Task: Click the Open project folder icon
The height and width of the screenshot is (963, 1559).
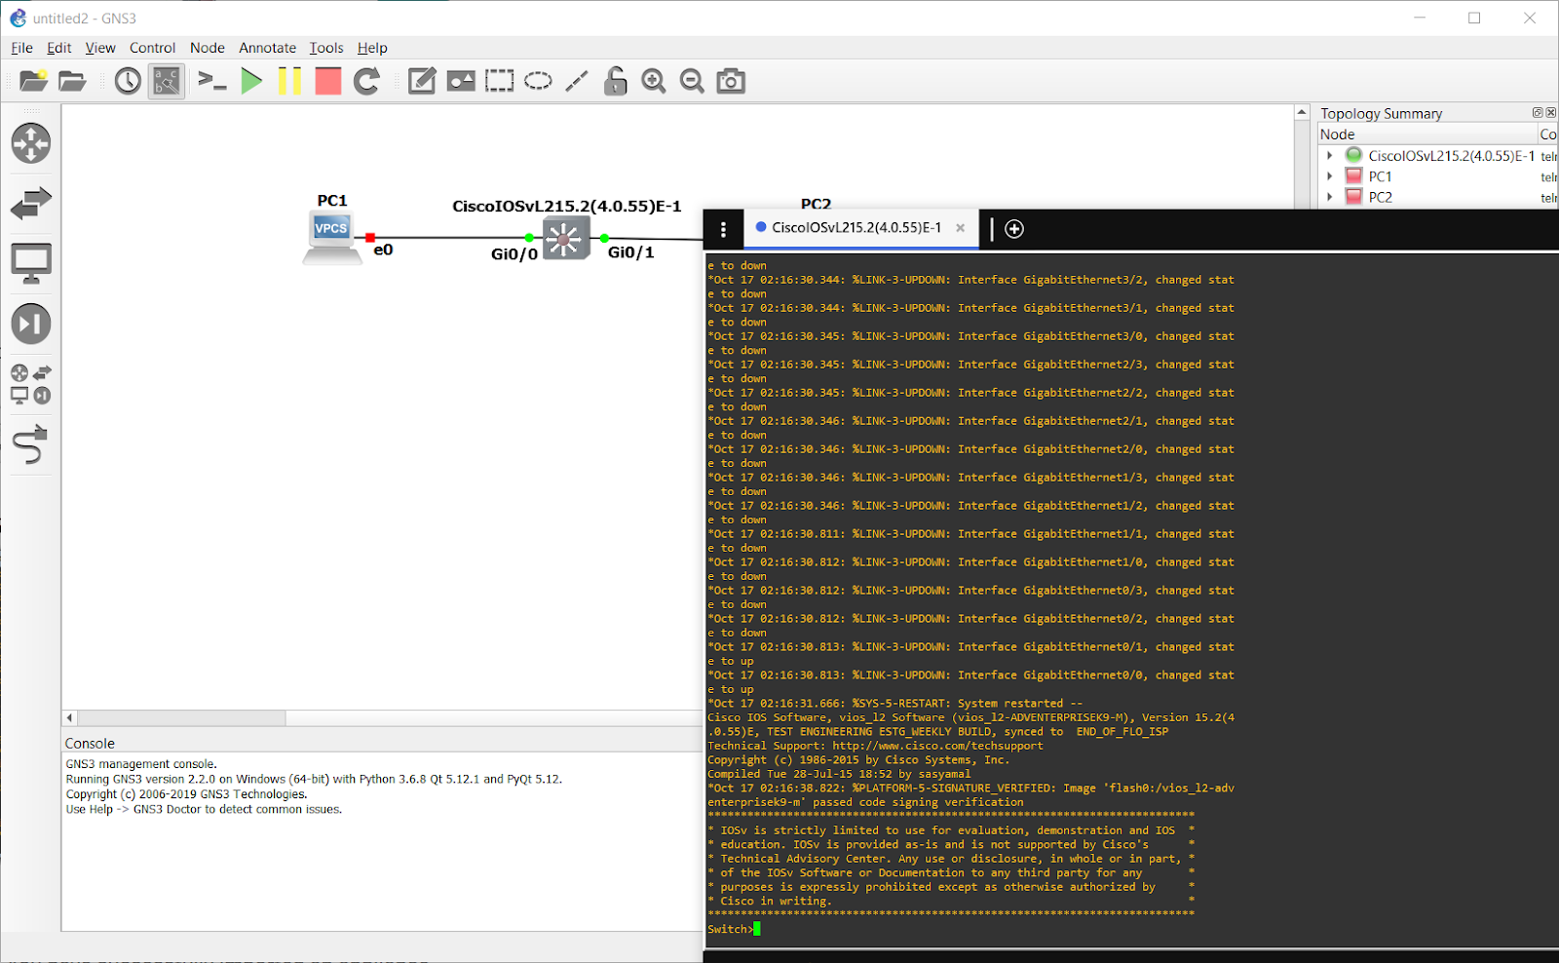Action: coord(72,81)
